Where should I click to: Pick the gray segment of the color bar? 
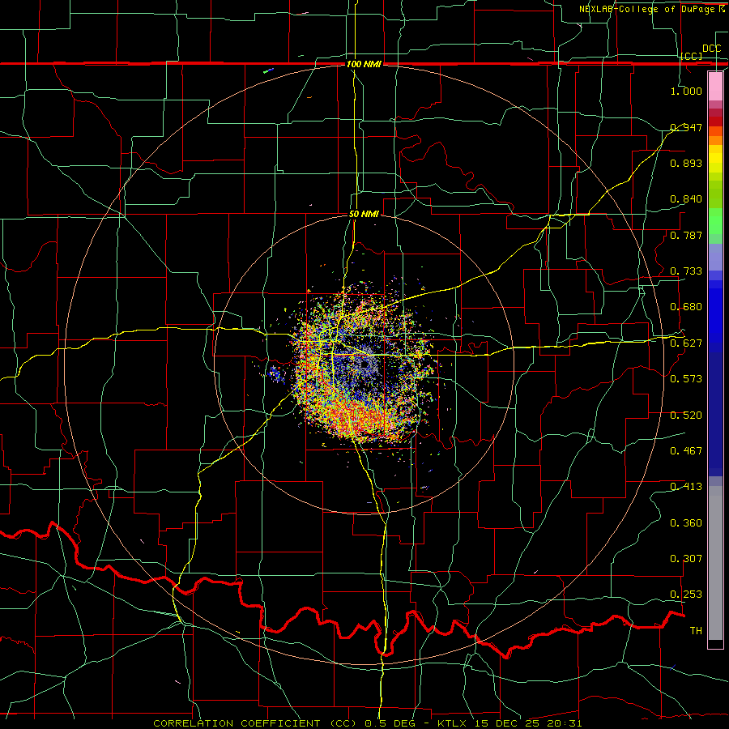tap(715, 563)
